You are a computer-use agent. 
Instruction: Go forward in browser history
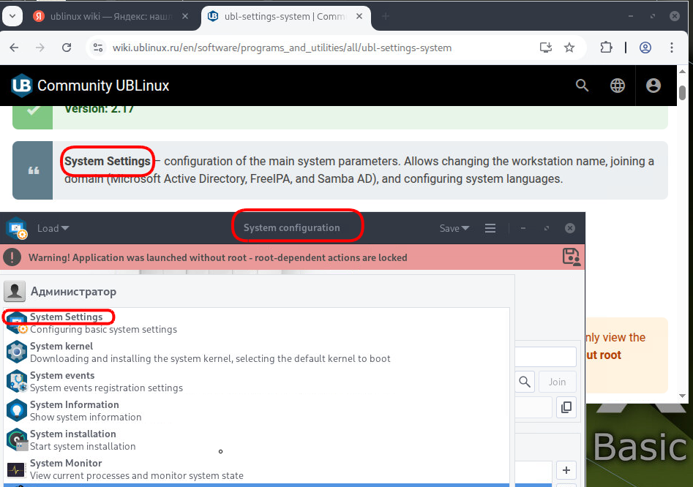click(x=40, y=48)
